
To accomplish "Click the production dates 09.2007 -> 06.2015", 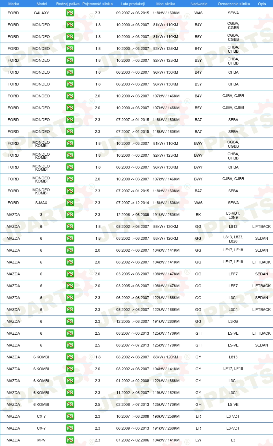I will click(x=133, y=13).
